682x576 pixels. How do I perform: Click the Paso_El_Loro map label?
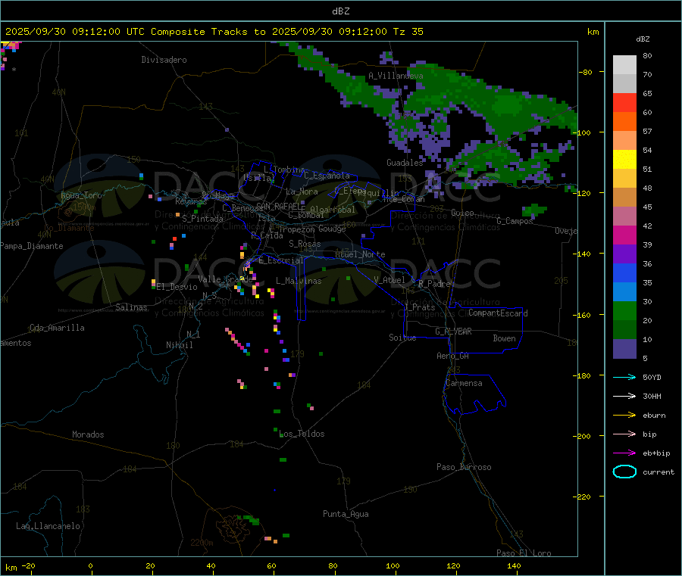(x=524, y=553)
